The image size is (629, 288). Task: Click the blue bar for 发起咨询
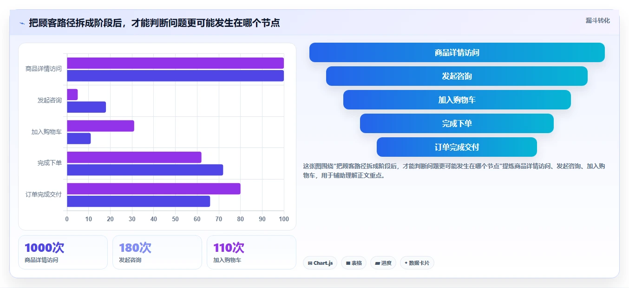point(86,107)
